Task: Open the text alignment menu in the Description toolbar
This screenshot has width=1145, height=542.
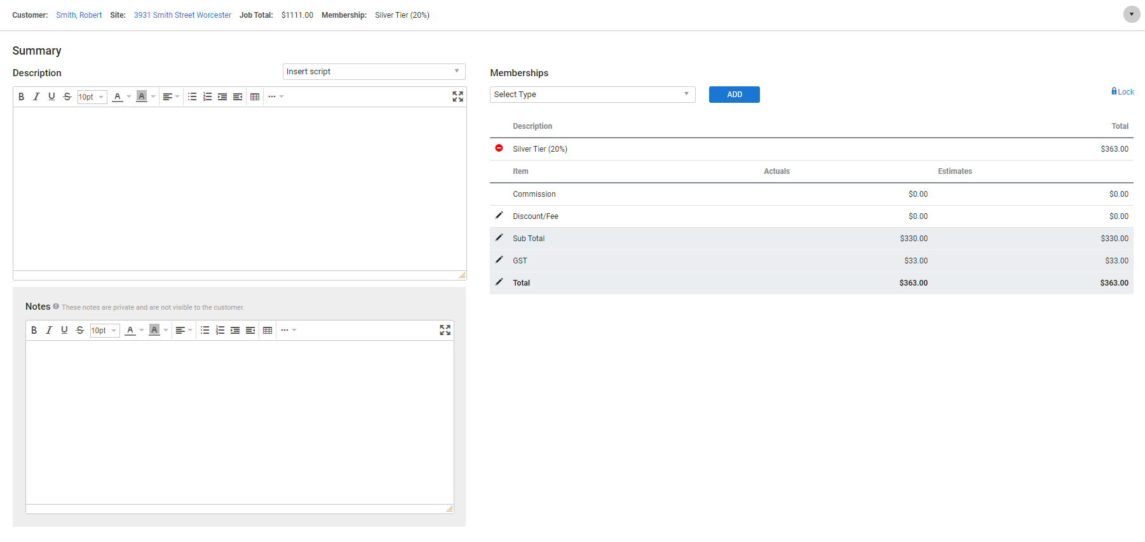Action: pyautogui.click(x=171, y=96)
